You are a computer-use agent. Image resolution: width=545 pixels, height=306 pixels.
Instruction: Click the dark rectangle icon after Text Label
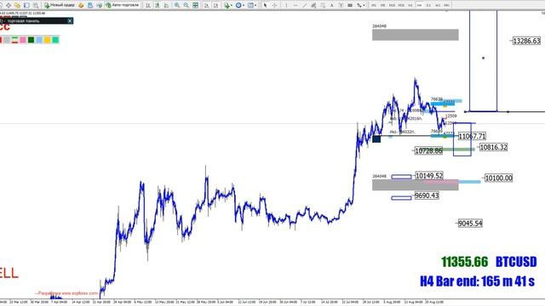350,5
